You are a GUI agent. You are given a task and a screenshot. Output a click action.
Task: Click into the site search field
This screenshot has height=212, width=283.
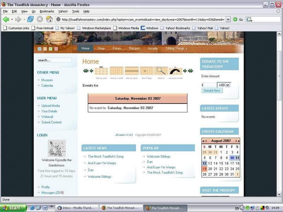tap(54, 60)
